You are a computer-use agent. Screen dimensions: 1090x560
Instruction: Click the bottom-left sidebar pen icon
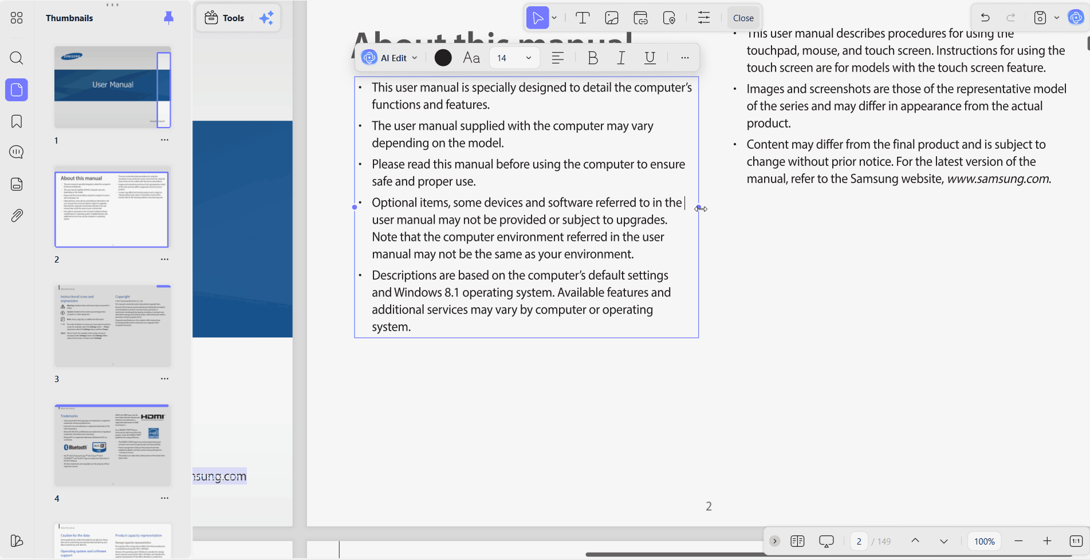17,541
